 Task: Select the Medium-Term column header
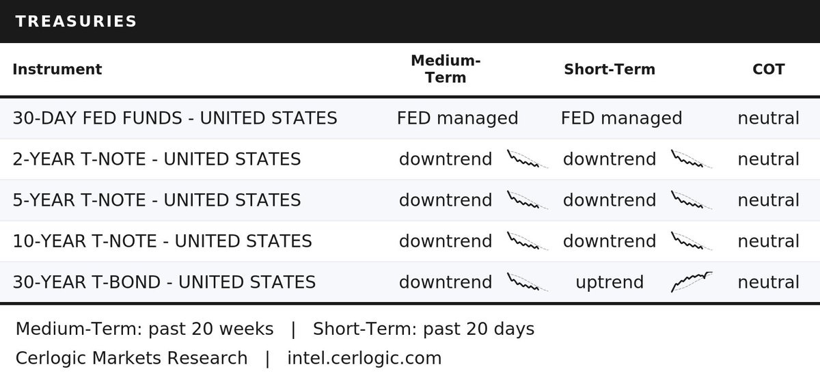coord(446,69)
